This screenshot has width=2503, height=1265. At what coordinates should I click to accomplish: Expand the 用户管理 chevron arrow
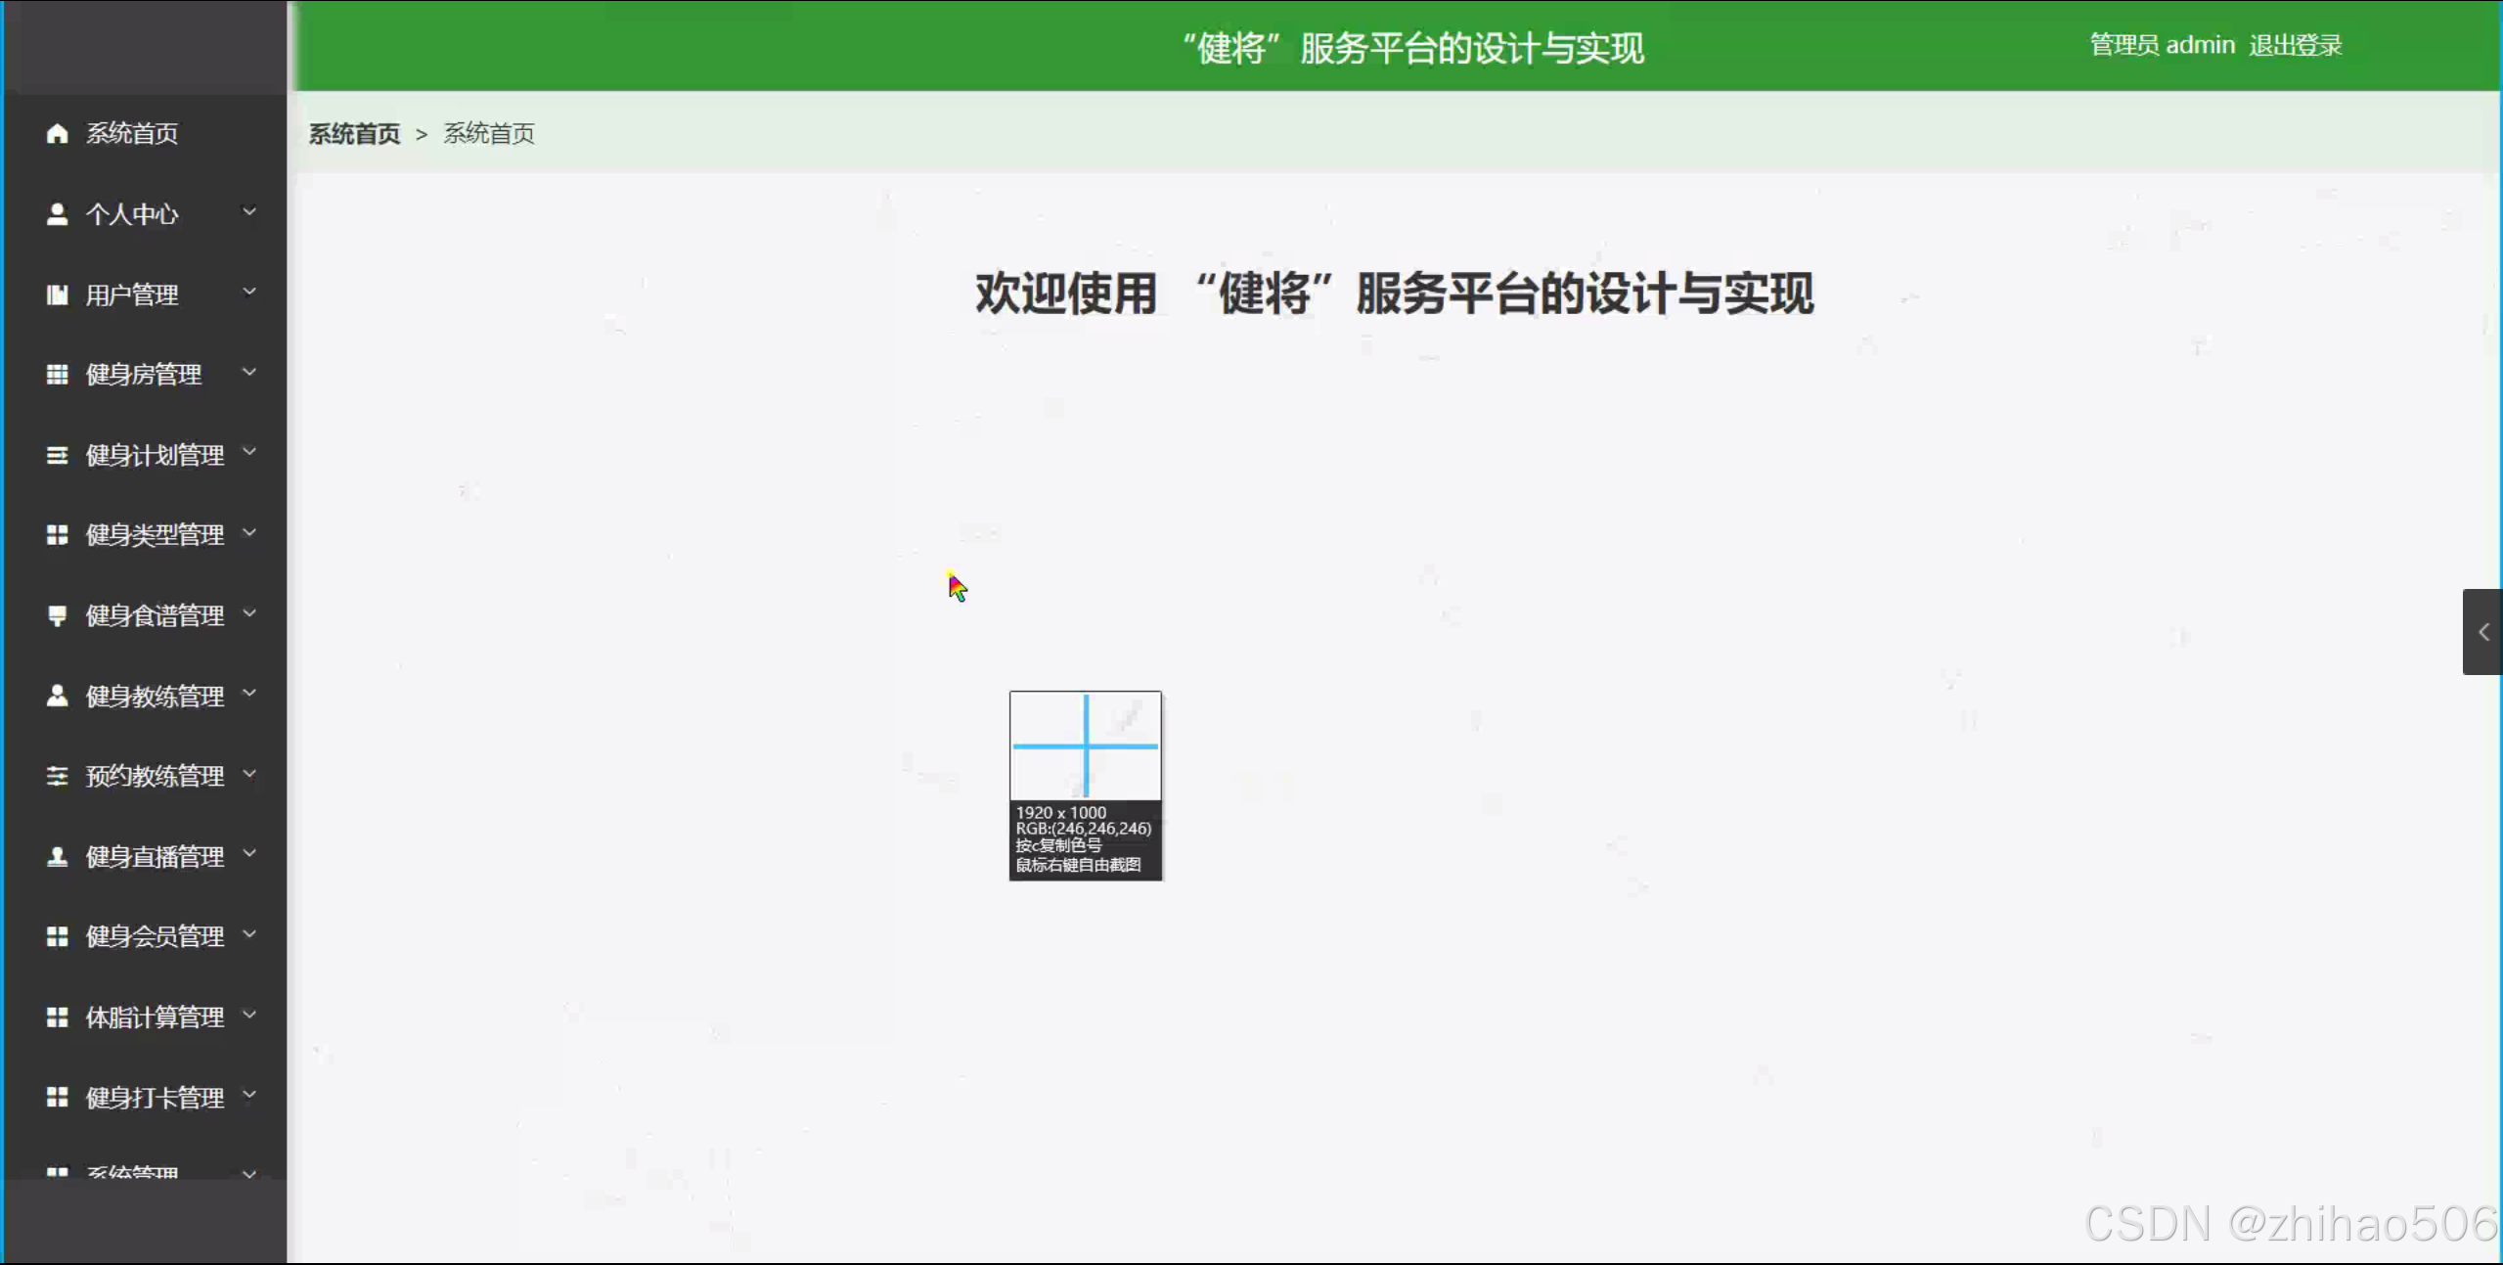tap(249, 292)
